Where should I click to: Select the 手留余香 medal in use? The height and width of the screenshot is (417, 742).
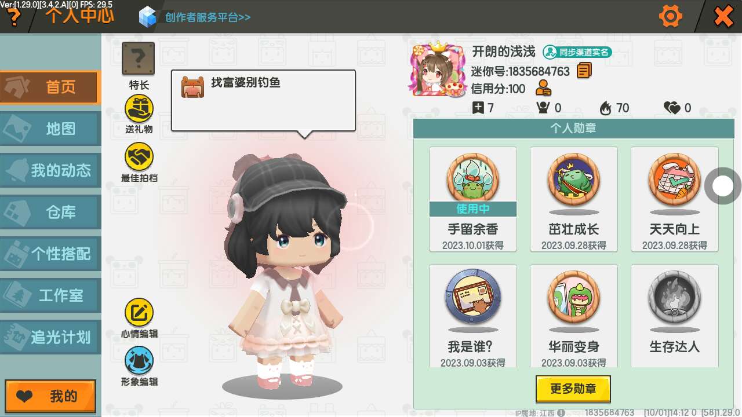pos(473,199)
